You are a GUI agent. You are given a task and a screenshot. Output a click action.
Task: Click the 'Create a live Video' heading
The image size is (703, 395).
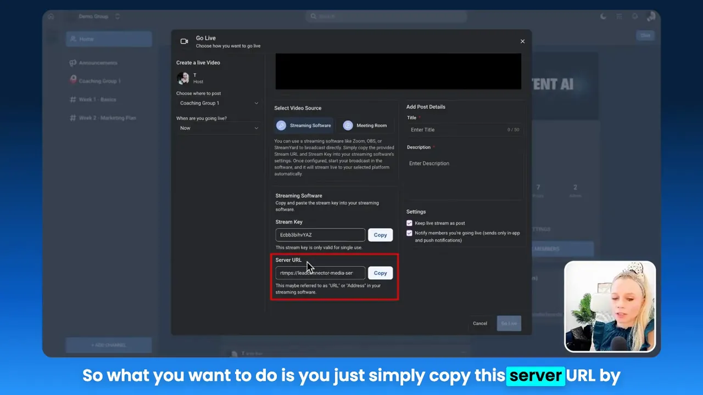tap(198, 63)
